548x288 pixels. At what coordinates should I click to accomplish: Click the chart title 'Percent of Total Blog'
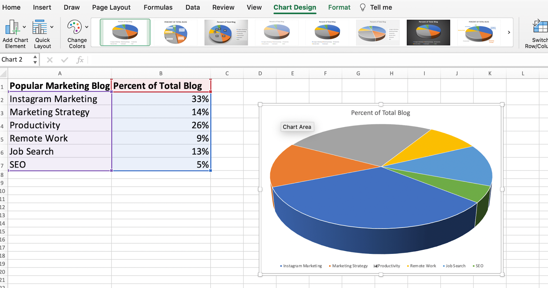coord(381,113)
